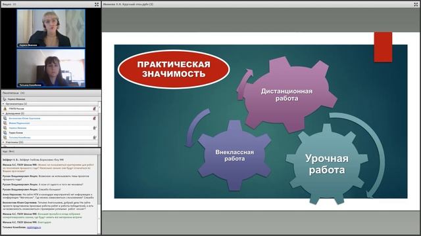421x236 pixels.
Task: Collapse the Докладчики group
Action: click(3, 113)
